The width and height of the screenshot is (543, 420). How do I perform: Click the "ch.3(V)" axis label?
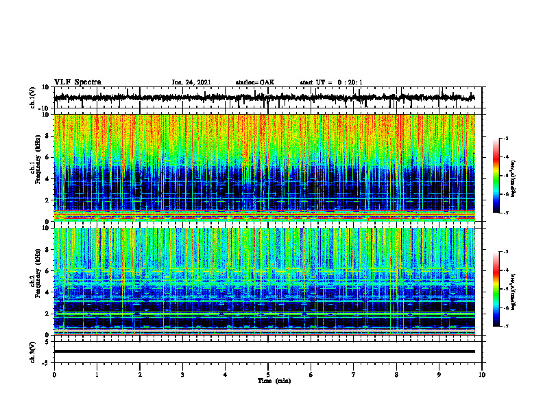(33, 352)
